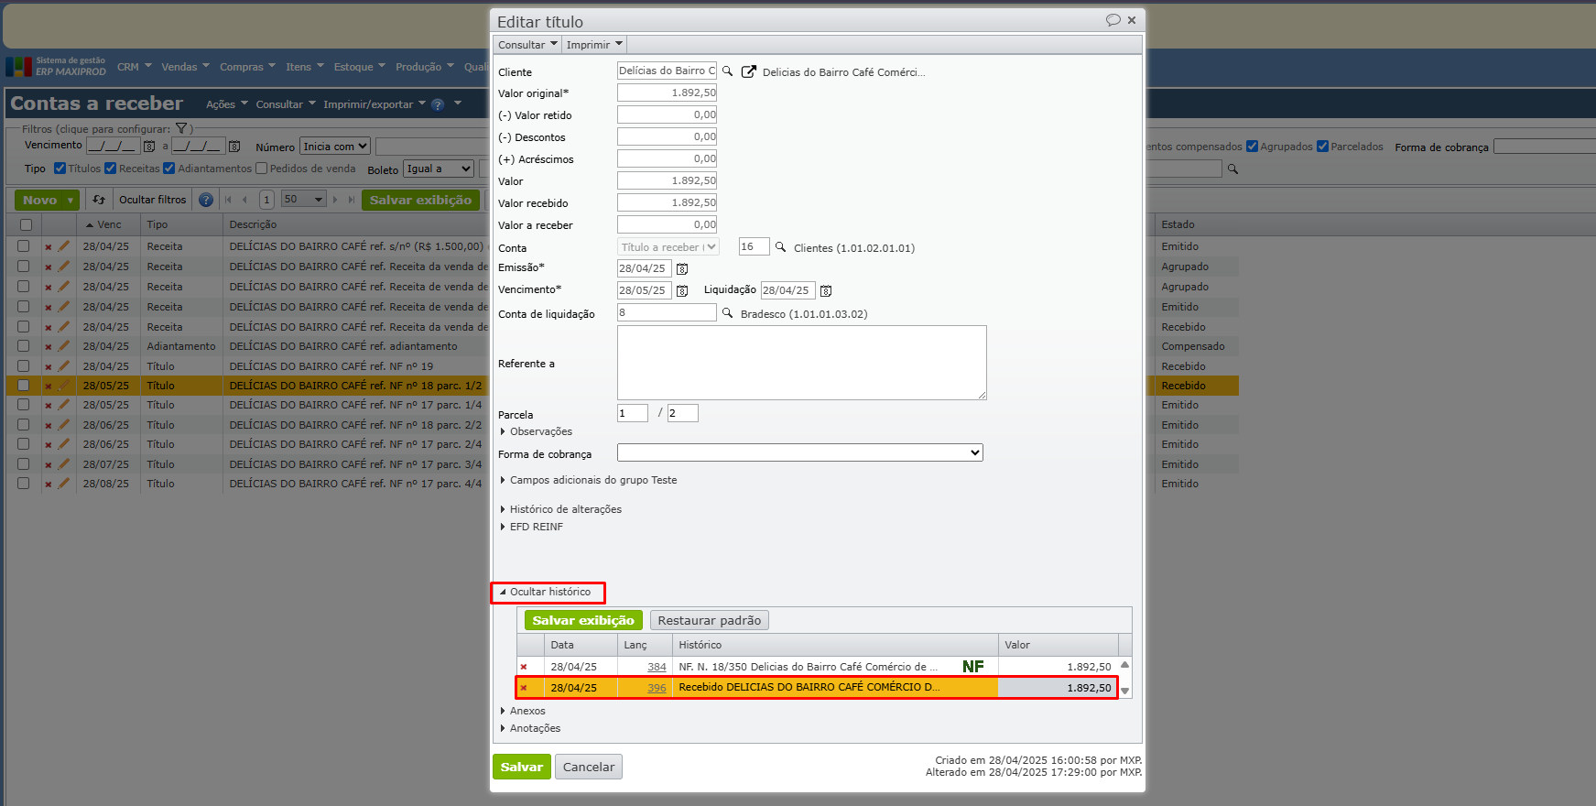Click the Cancelar button
Screen dimensions: 1596x806
(589, 767)
